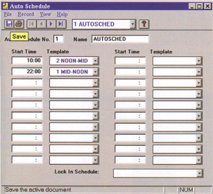Open the 1 AUTOSCHED record dropdown
Viewport: 213px width, 194px height.
tap(133, 24)
